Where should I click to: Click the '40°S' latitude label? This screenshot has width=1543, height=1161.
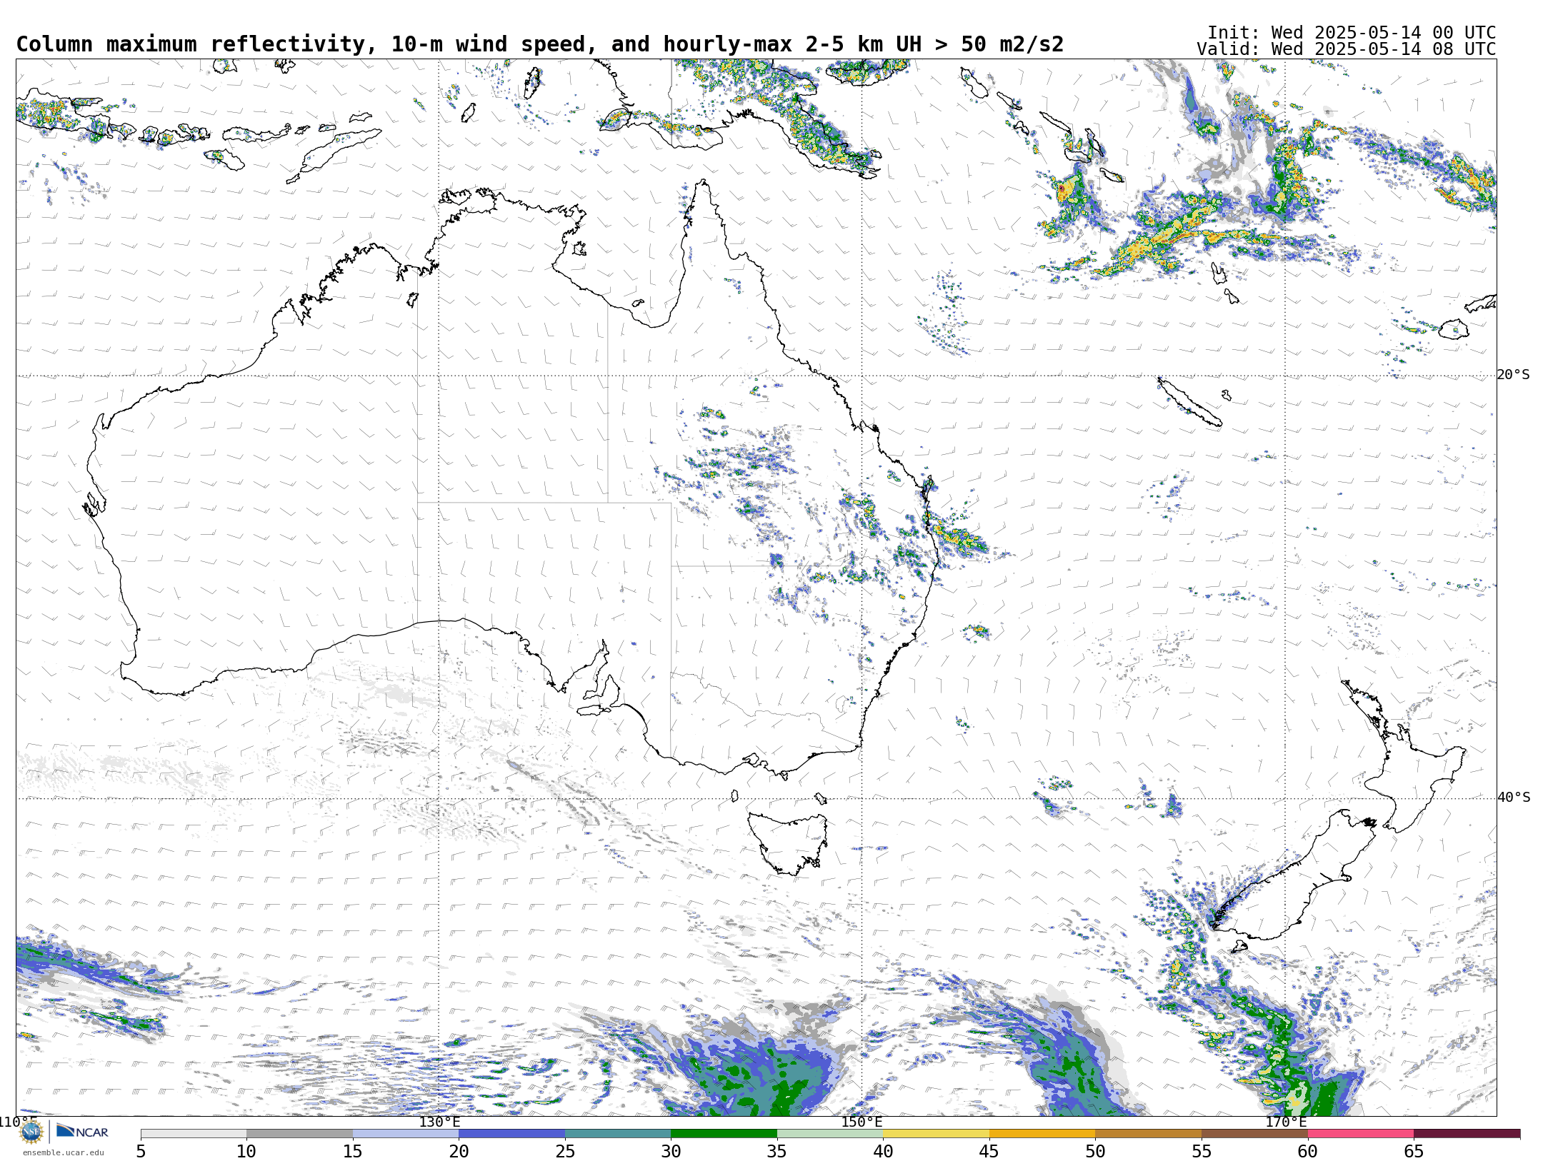coord(1514,798)
